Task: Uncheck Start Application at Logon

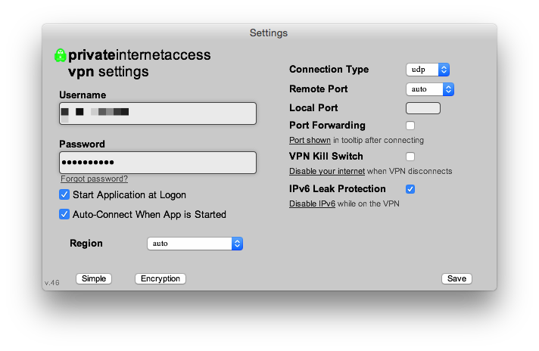Action: (64, 194)
